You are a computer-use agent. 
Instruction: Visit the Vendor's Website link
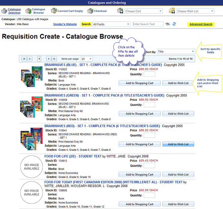[x=65, y=24]
